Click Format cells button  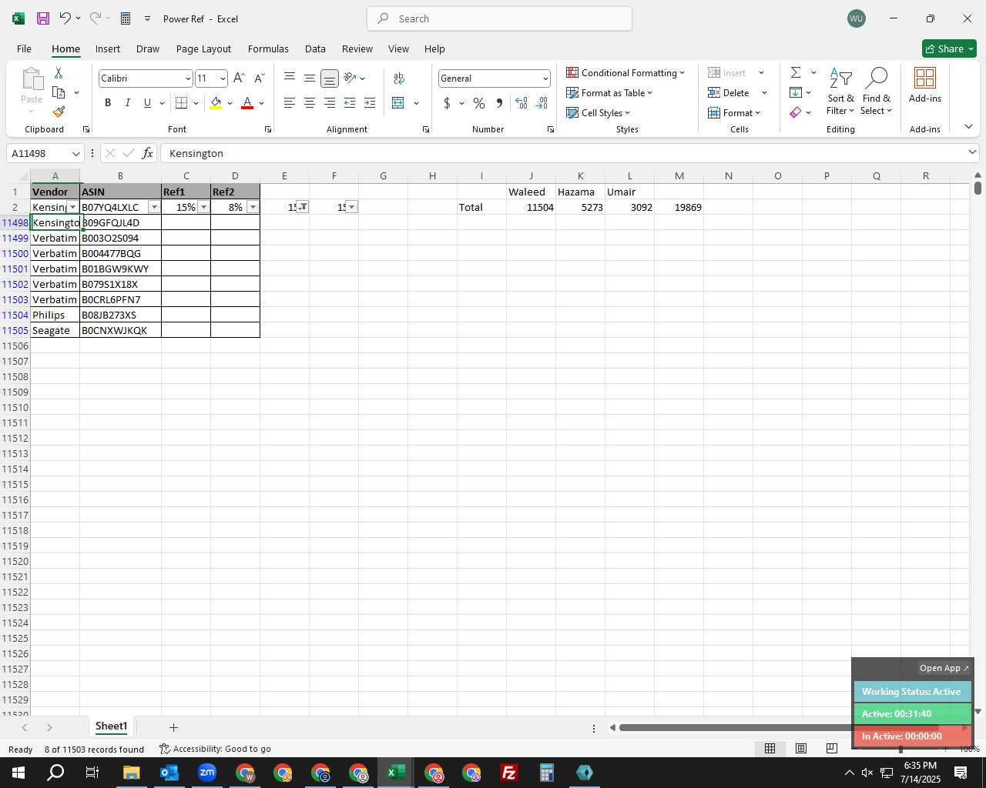[x=735, y=112]
